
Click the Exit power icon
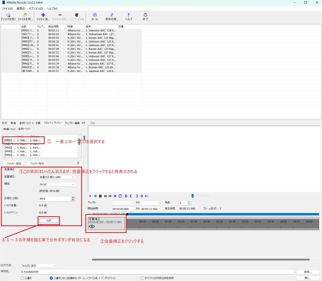click(x=145, y=15)
